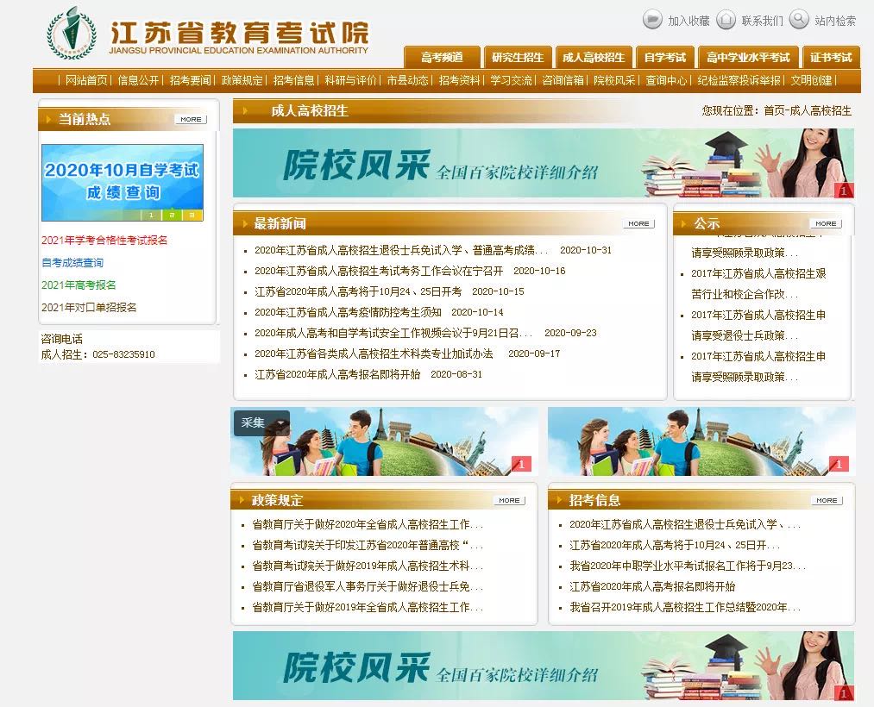Open the 研究生招生 tab
Viewport: 874px width, 707px height.
click(518, 57)
